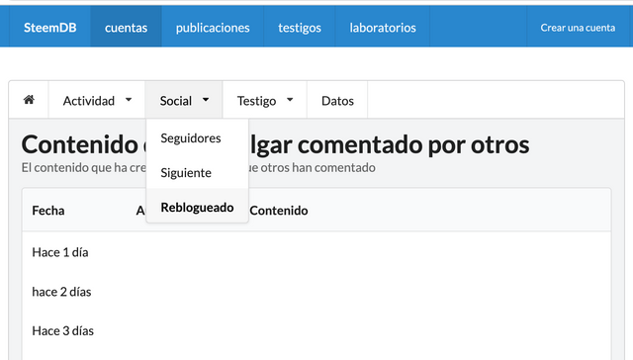Image resolution: width=633 pixels, height=360 pixels.
Task: Select the 'hace 2 días' row
Action: [x=316, y=292]
